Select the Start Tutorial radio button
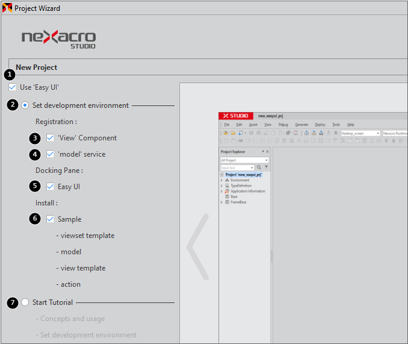408x344 pixels. (25, 302)
